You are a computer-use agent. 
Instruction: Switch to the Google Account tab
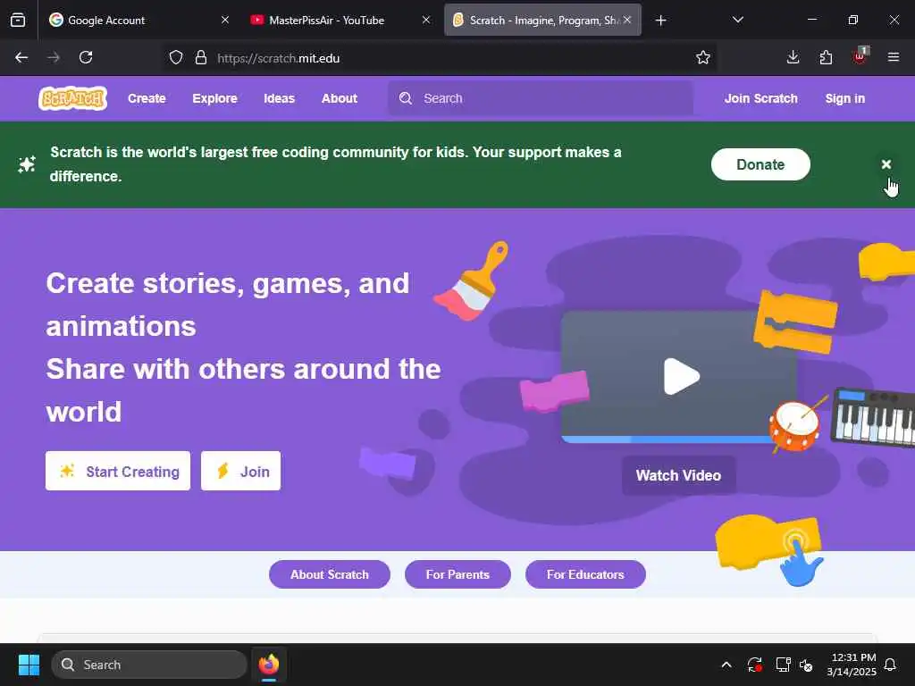point(140,20)
